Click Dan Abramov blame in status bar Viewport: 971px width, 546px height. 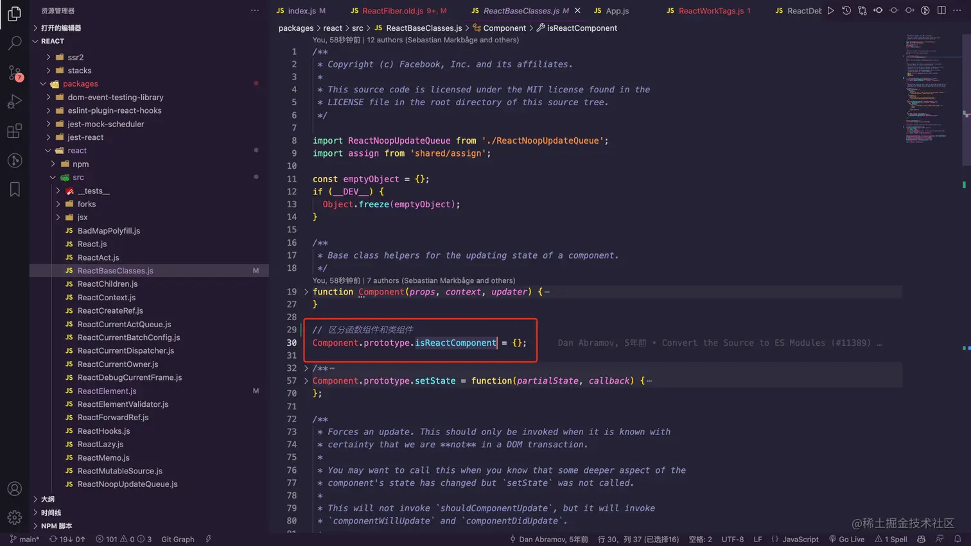coord(548,539)
